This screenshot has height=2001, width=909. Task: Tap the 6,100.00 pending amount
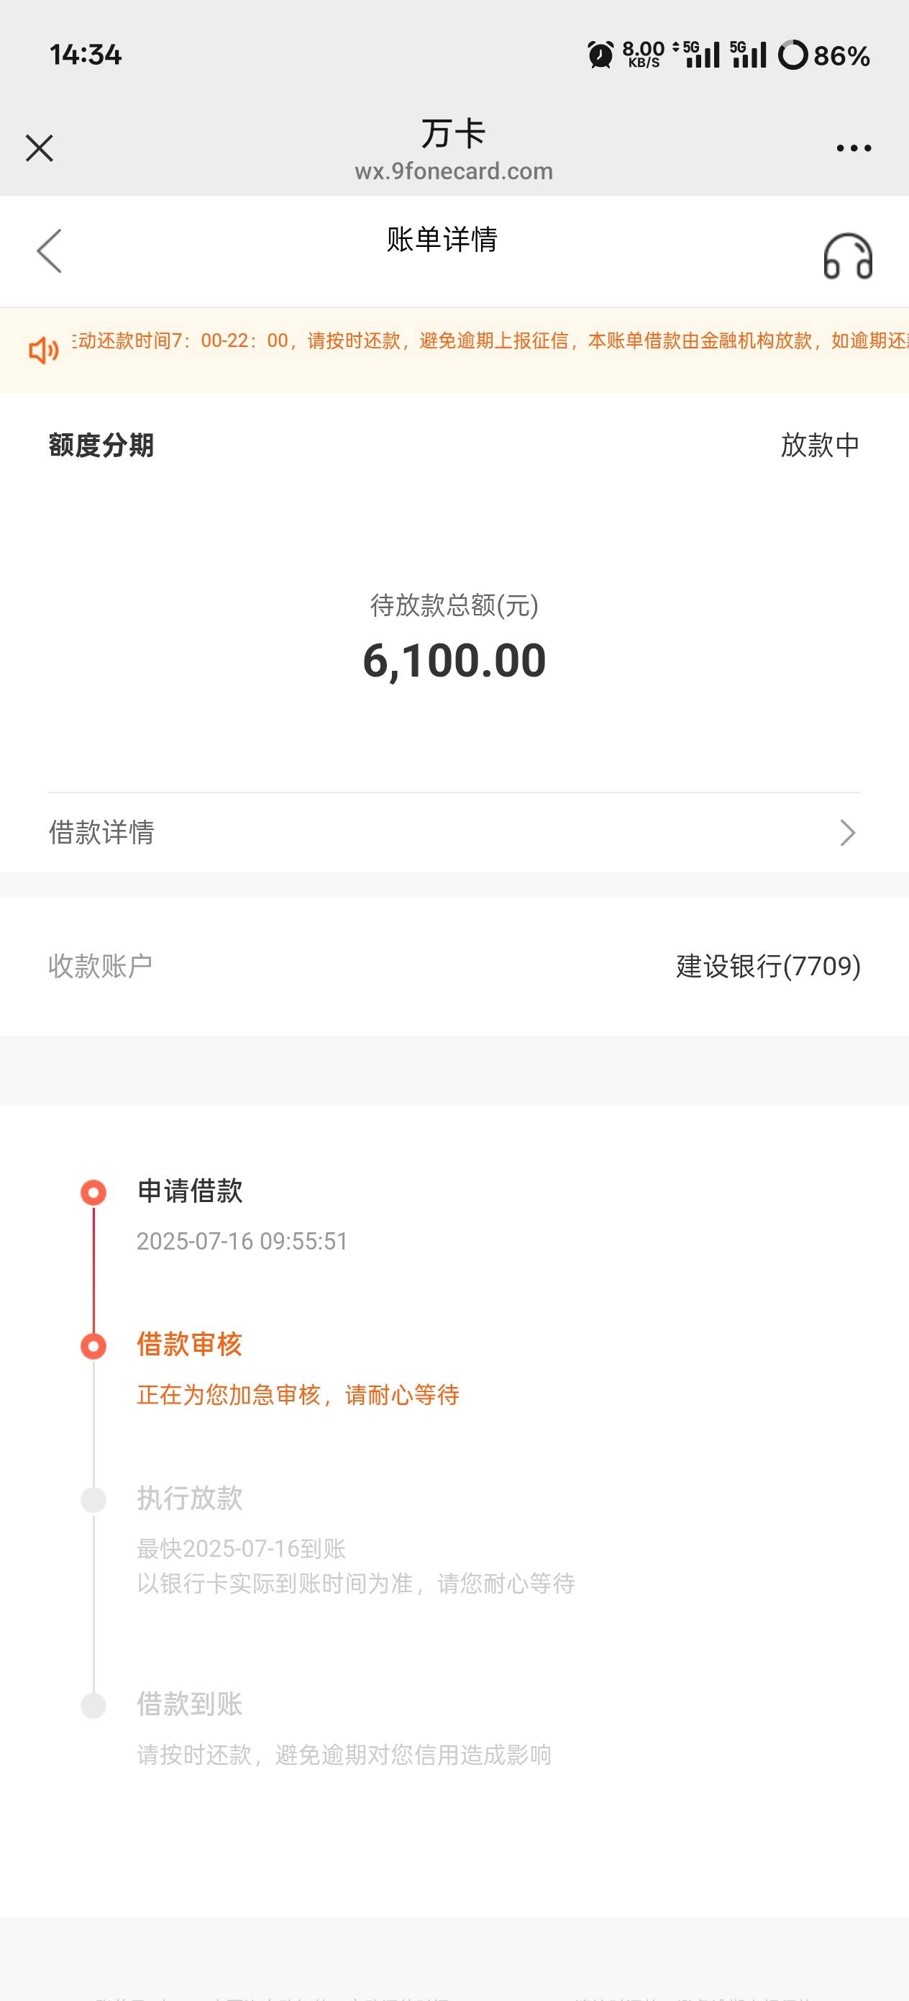454,661
